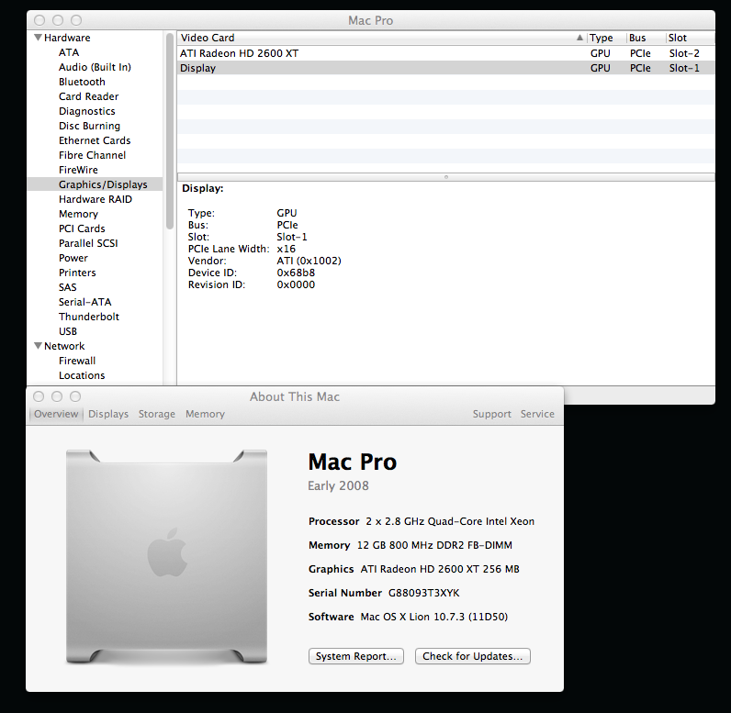Select Locations under Network
Screen dimensions: 731x713
pos(82,375)
